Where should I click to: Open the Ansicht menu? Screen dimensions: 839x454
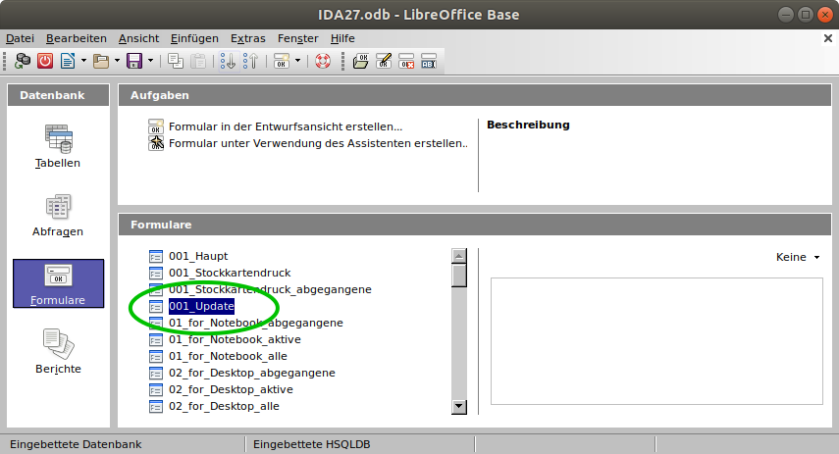pos(138,38)
